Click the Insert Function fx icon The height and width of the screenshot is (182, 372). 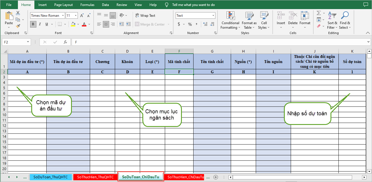[x=65, y=42]
